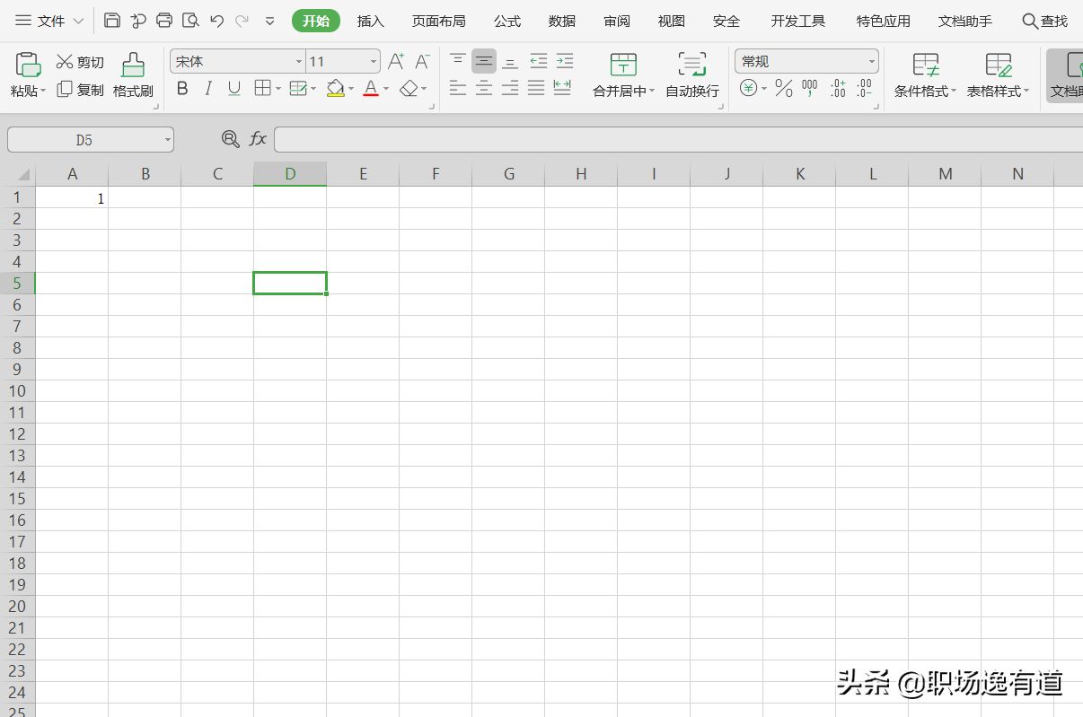Open the number format dropdown (常规)

pos(871,61)
